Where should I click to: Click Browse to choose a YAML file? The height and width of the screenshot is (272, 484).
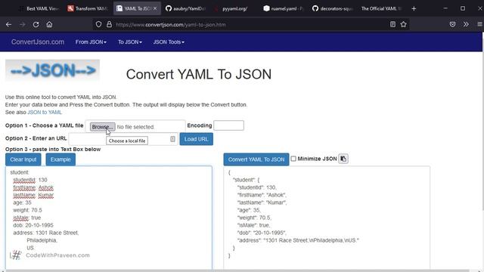103,127
